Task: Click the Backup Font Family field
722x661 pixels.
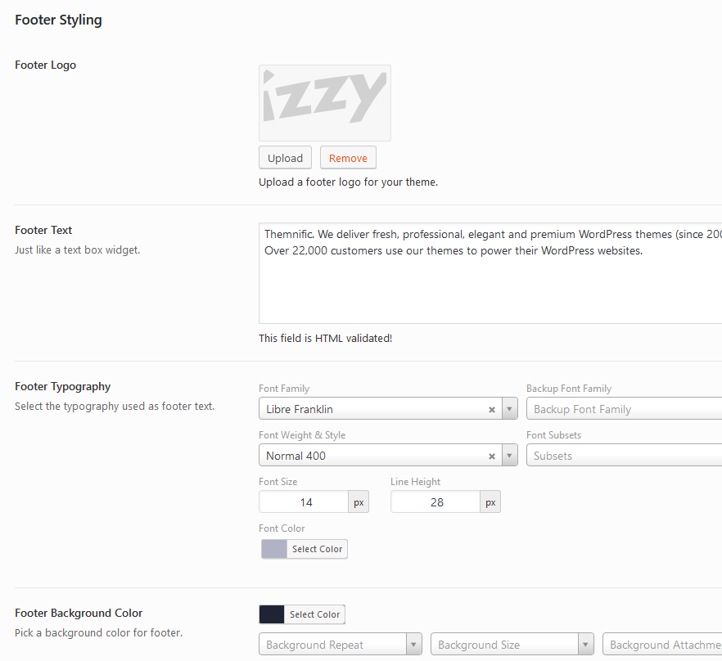Action: (624, 409)
